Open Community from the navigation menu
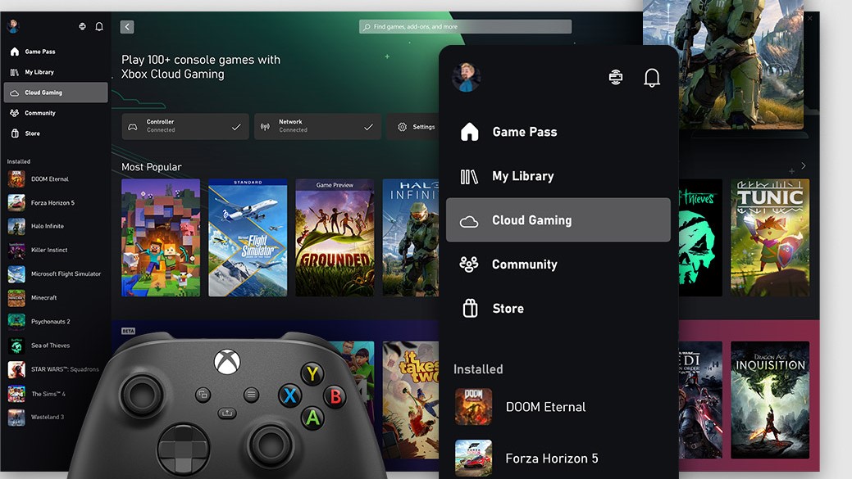 [x=525, y=264]
